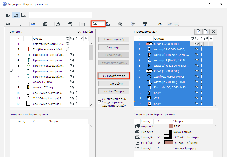The image size is (227, 157).
Task: Select Χαλύβδινη Διατομή C row
Action: point(49,93)
